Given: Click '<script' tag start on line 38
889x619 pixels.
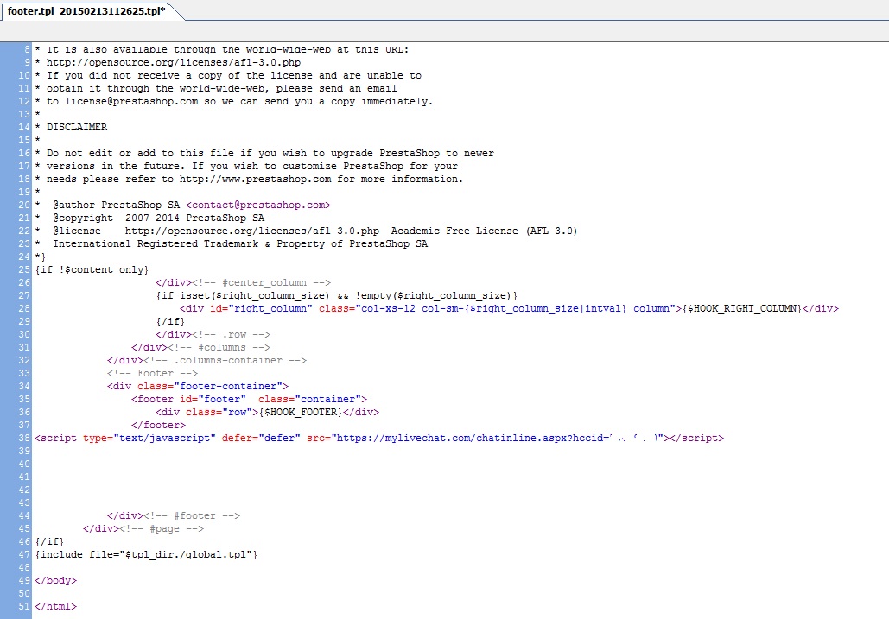Looking at the screenshot, I should click(55, 438).
